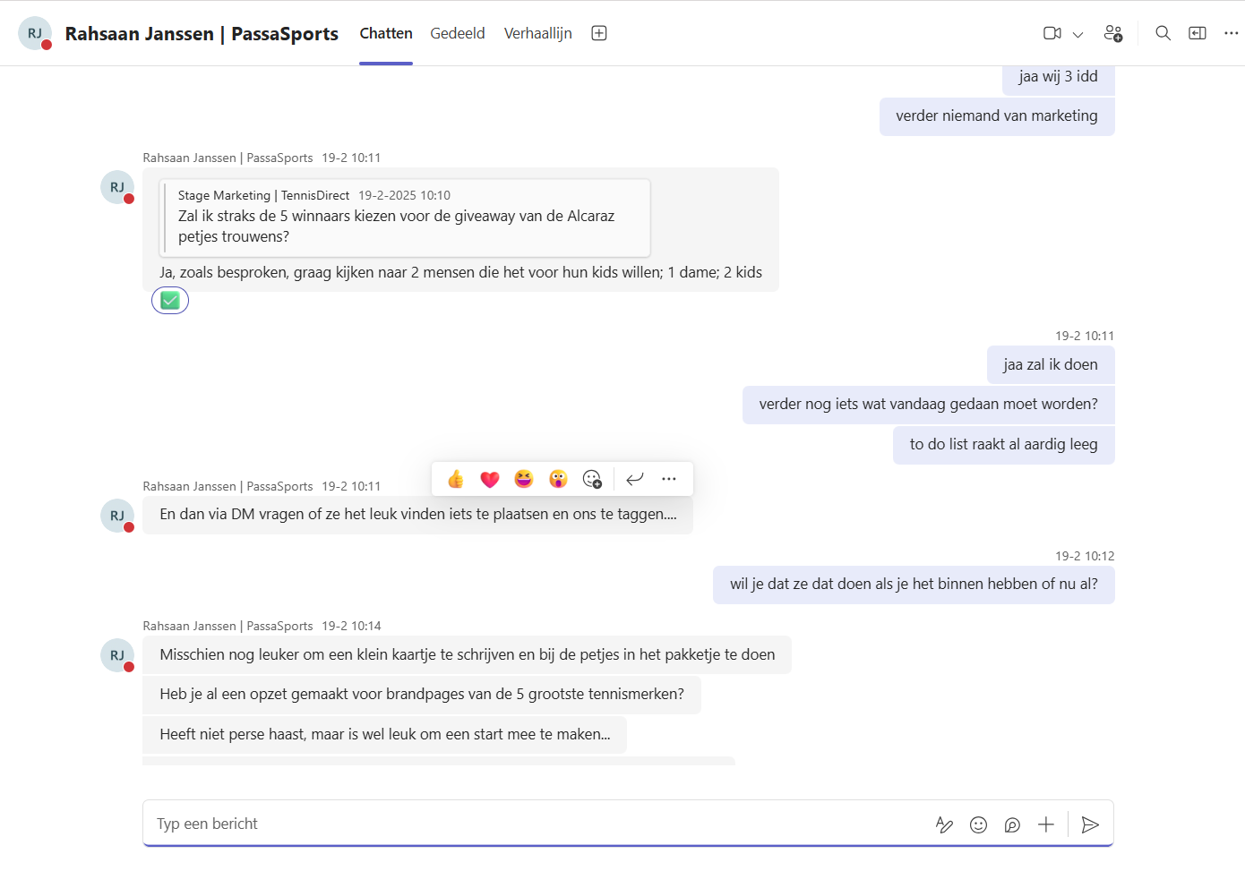Toggle the green checkmark reaction

pos(170,301)
